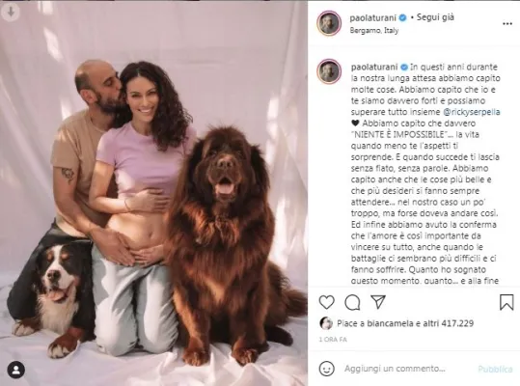
Task: Open paolaturani username in post header
Action: (x=373, y=18)
